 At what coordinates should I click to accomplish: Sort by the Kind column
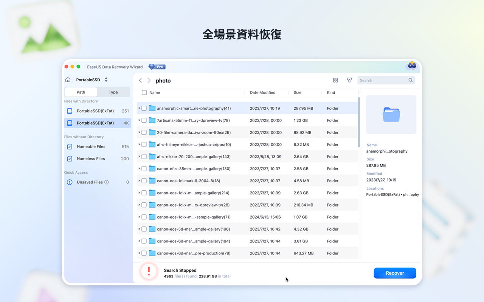coord(331,92)
